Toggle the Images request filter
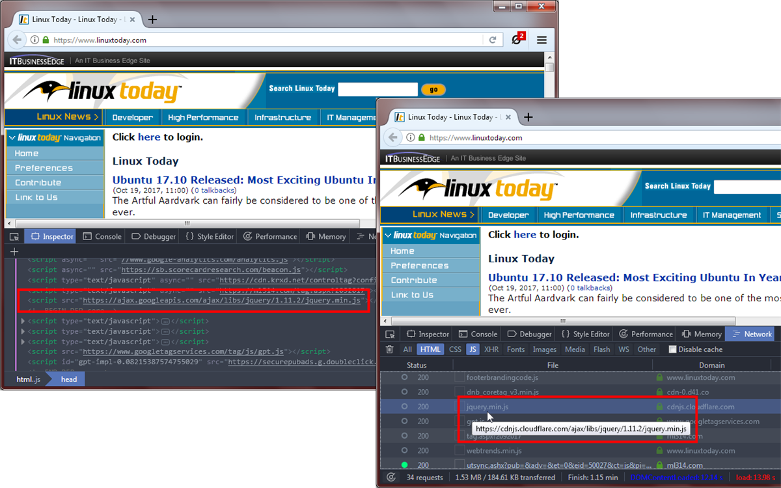Screen dimensions: 781x488 [x=545, y=349]
